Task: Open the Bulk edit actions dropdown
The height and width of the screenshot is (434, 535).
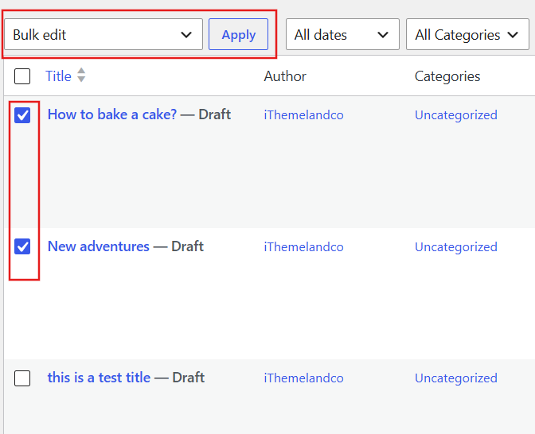Action: (103, 34)
